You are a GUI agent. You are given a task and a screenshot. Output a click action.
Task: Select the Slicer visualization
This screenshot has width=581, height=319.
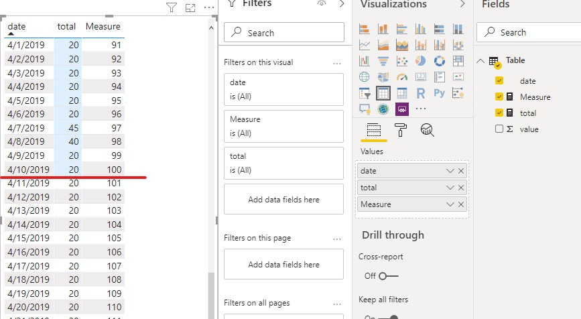click(365, 93)
